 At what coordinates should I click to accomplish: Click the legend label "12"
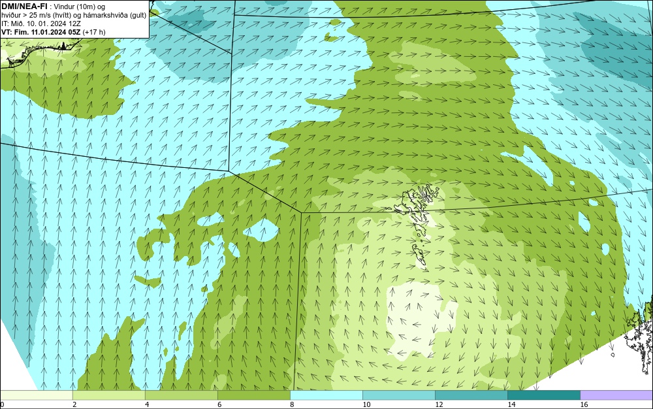(x=439, y=404)
